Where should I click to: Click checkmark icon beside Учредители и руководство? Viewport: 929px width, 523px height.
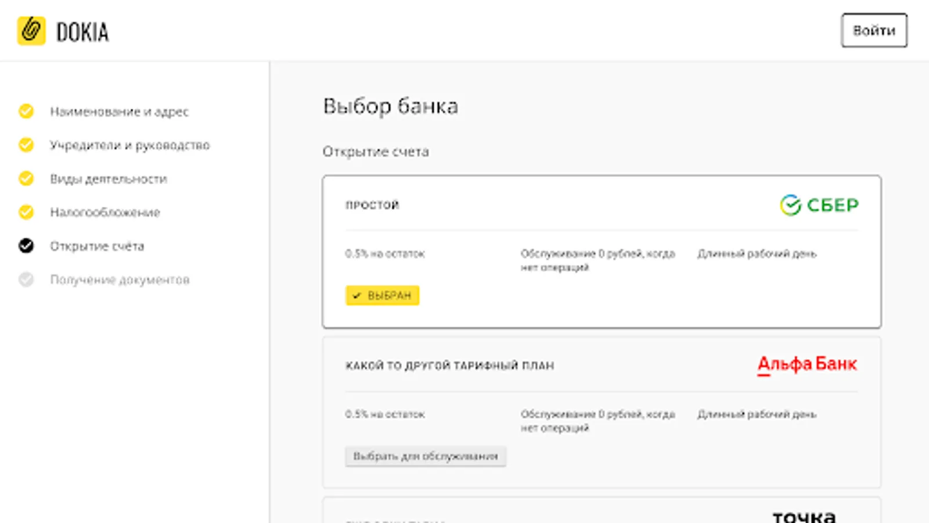(26, 145)
